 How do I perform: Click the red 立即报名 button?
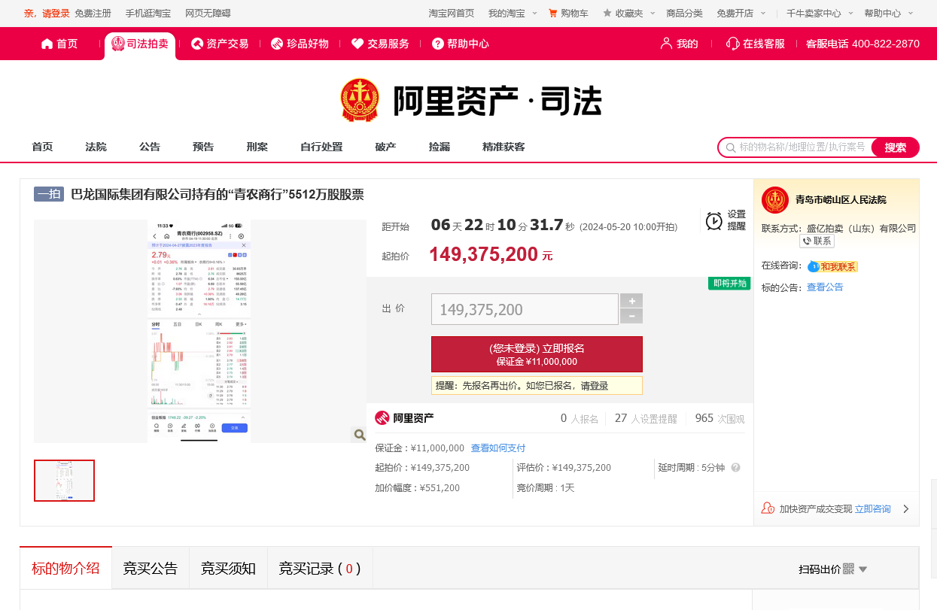[x=537, y=354]
